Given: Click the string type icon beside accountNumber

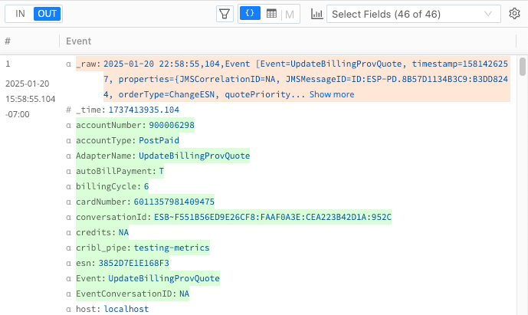Looking at the screenshot, I should click(69, 126).
